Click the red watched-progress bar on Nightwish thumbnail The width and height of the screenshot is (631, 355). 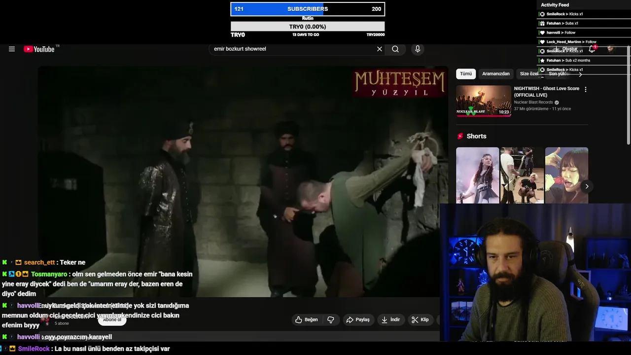click(484, 116)
